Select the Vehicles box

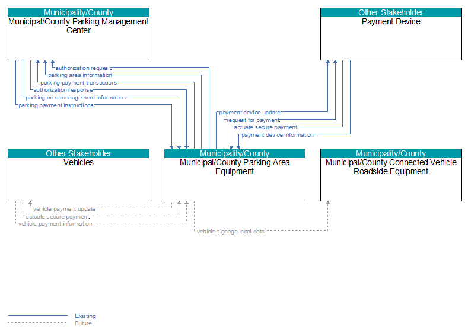pos(78,175)
